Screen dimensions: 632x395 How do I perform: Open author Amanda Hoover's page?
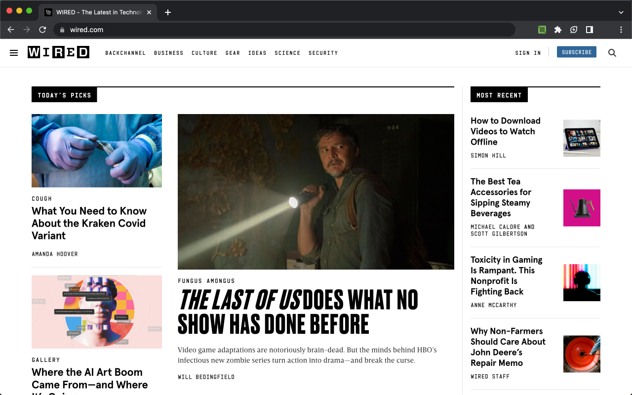pos(55,254)
